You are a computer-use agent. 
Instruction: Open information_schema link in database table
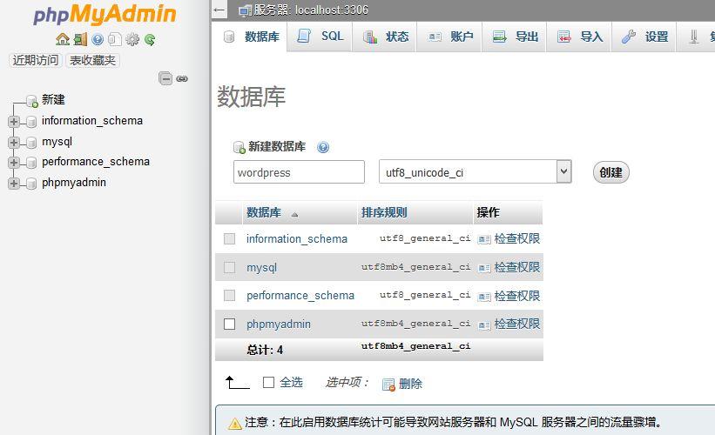pos(297,238)
